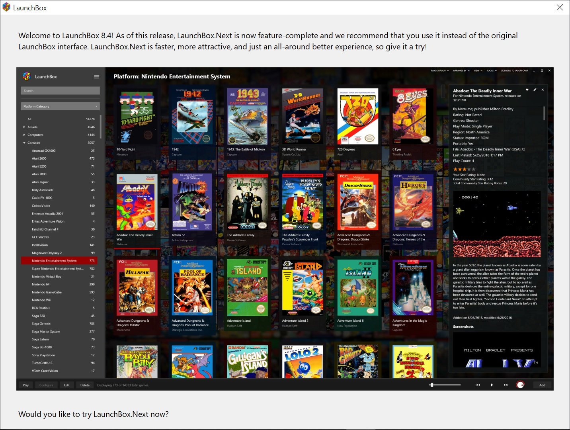Click the Play button
Screen dimensions: 570x430
coord(26,385)
